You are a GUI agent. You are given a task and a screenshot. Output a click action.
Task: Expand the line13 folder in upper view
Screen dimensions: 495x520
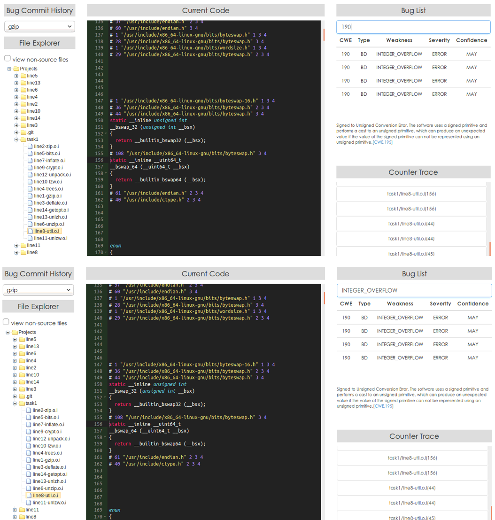pyautogui.click(x=16, y=83)
